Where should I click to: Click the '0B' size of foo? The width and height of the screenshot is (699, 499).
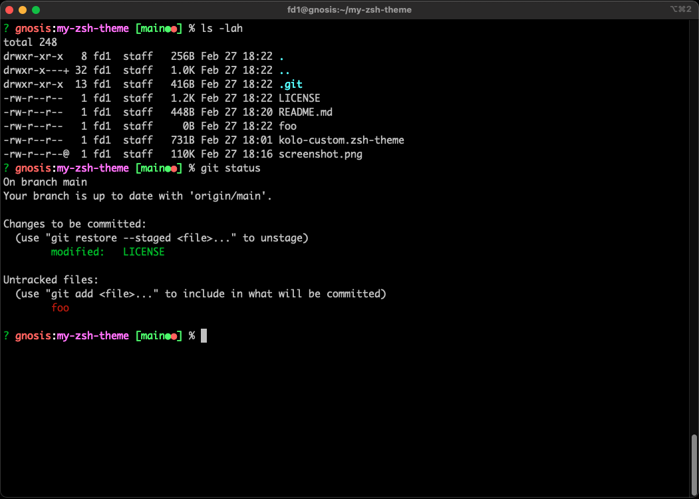(x=189, y=126)
